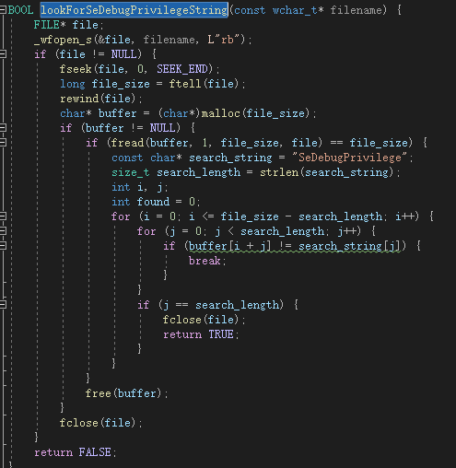Collapse the inner 'for (j = 0' loop

point(3,231)
